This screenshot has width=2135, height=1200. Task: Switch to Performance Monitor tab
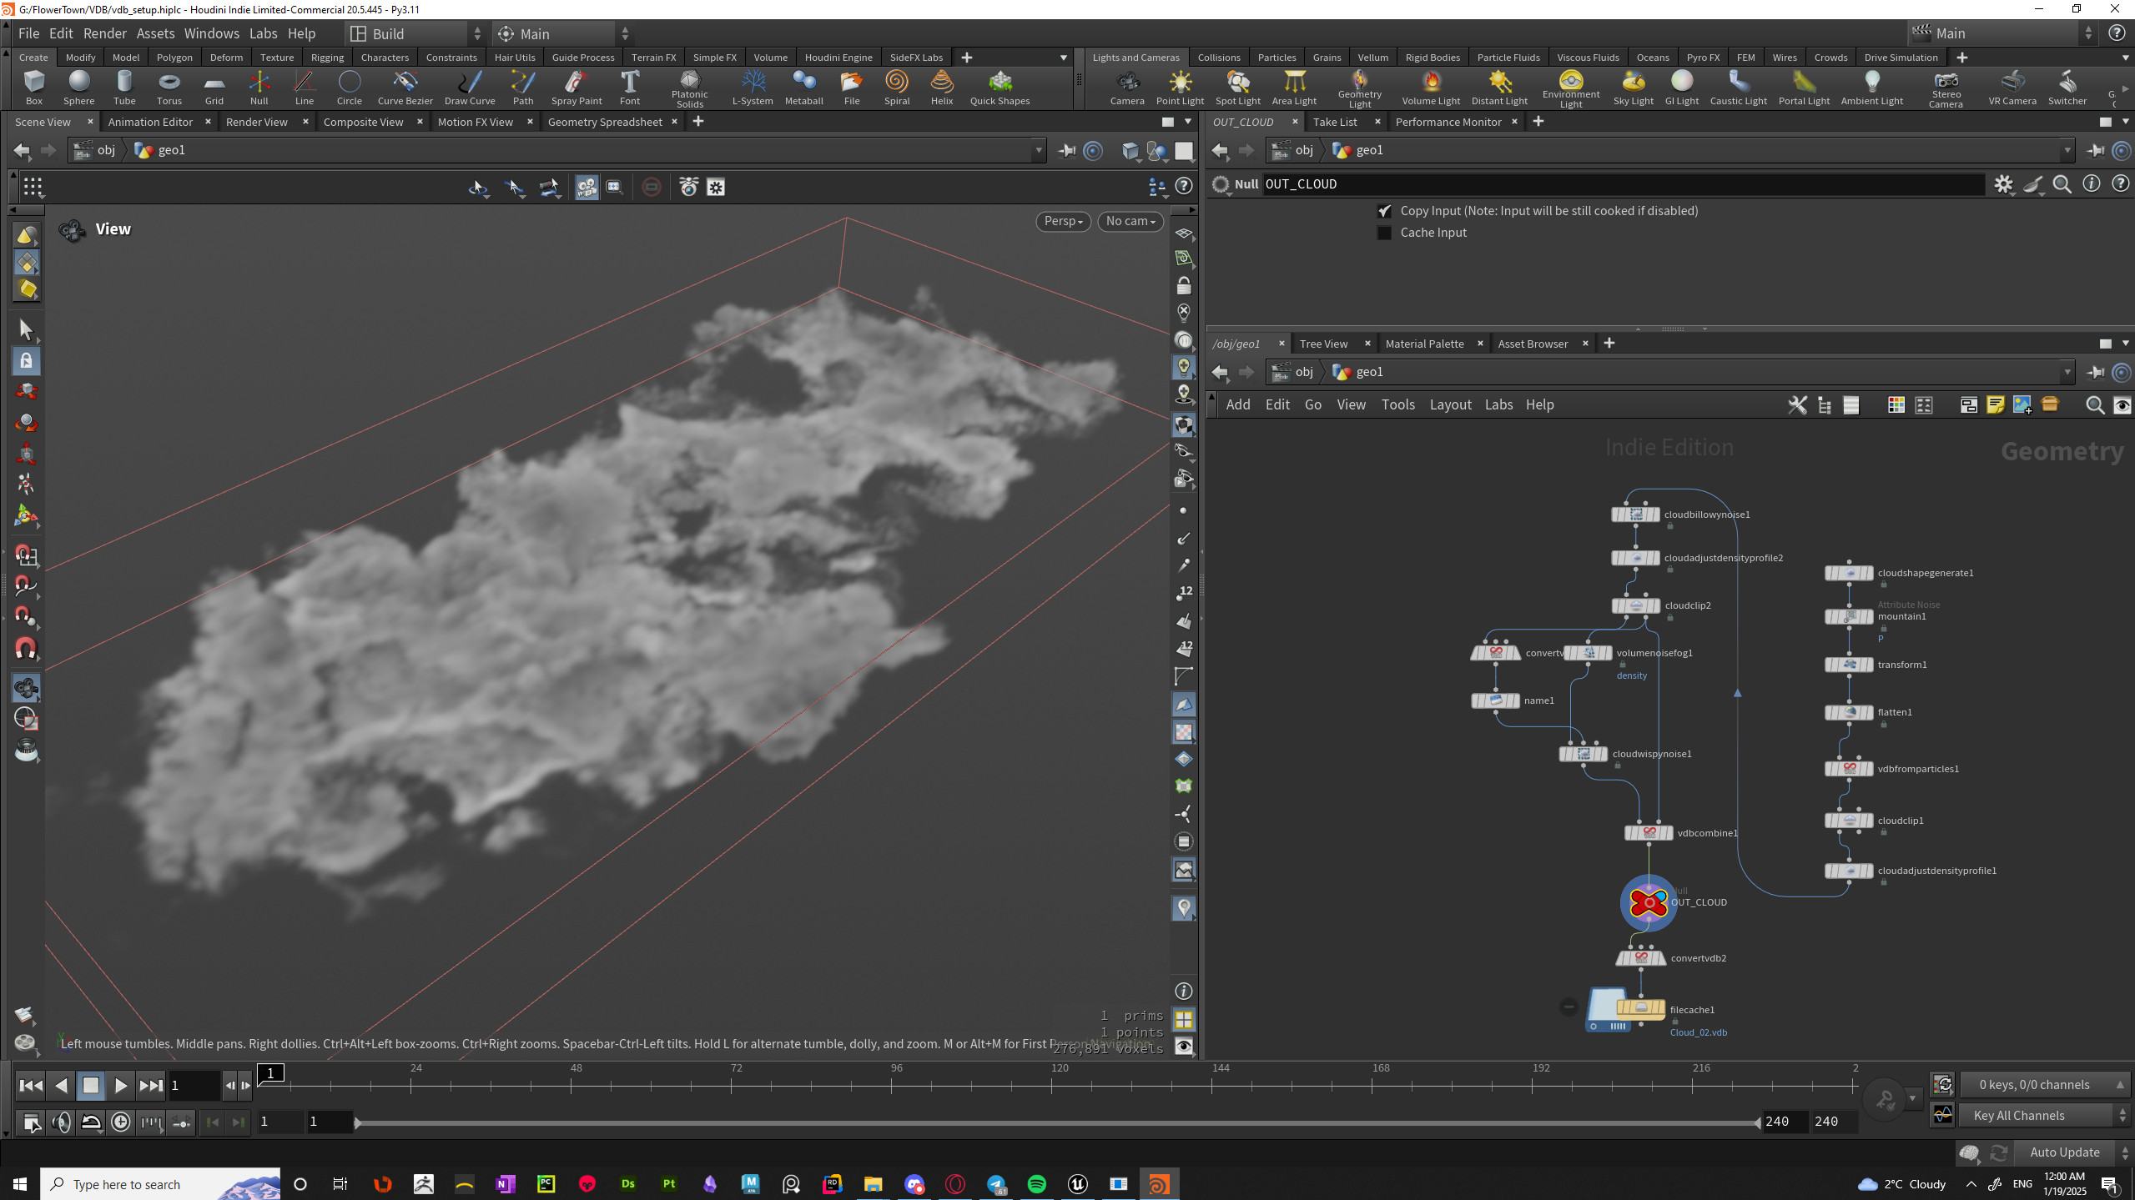(x=1448, y=122)
